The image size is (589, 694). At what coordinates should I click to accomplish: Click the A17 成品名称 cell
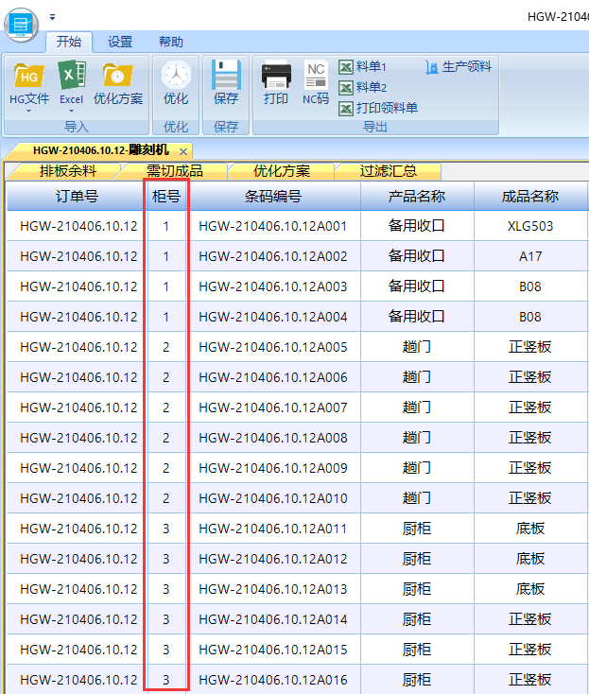pos(530,256)
